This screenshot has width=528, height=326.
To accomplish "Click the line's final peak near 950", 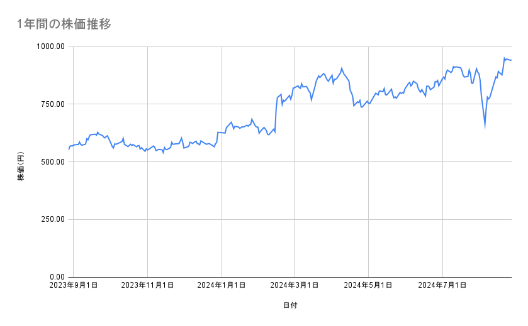I will coord(505,58).
